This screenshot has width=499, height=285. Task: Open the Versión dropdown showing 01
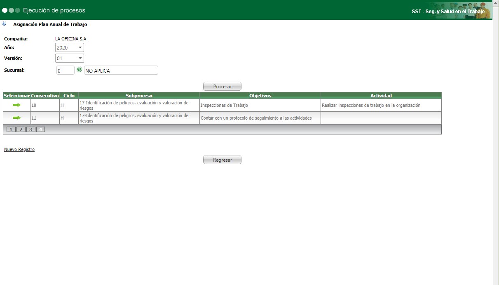pos(70,58)
